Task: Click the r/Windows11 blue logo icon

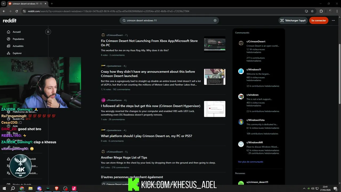Action: tap(241, 71)
